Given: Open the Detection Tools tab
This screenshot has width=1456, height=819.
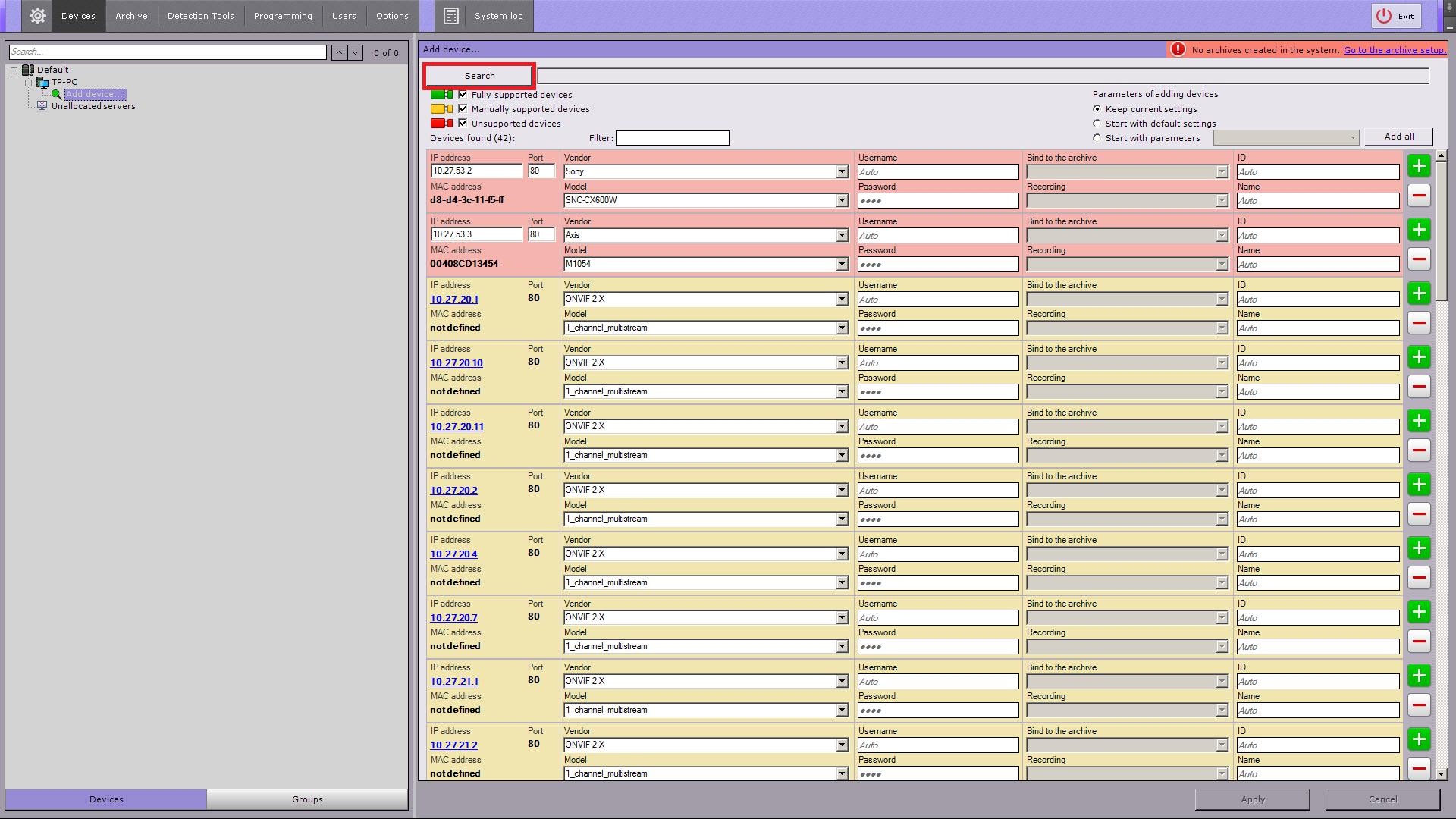Looking at the screenshot, I should click(x=200, y=16).
